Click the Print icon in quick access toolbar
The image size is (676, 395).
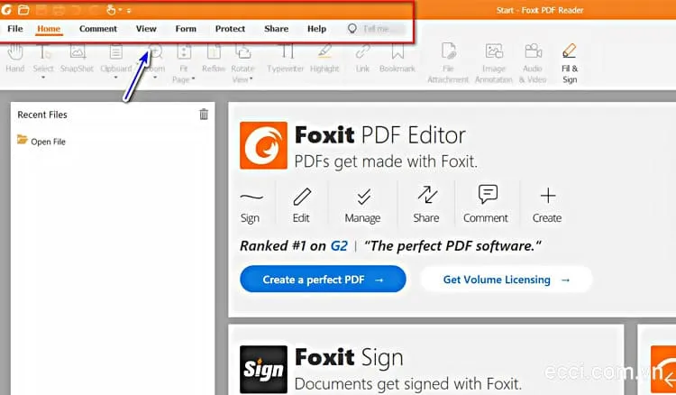[59, 10]
